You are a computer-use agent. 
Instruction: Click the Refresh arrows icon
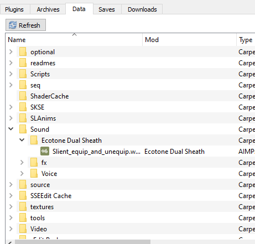click(x=13, y=25)
